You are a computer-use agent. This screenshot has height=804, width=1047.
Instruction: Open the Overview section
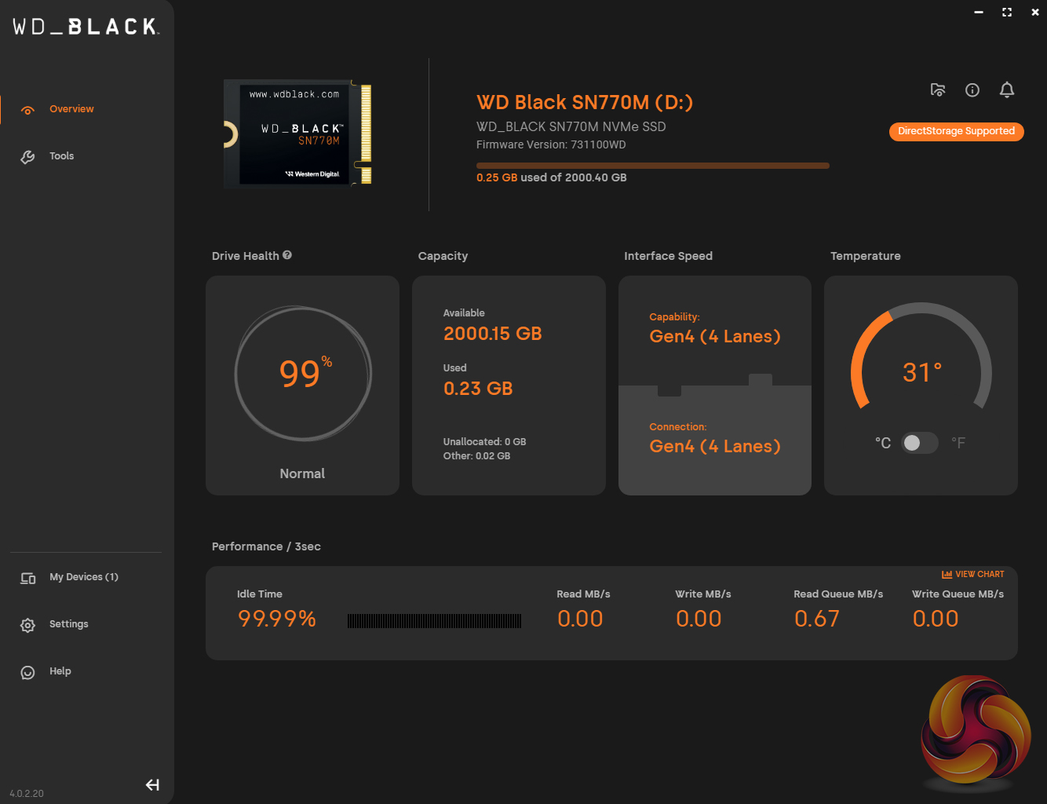[x=71, y=109]
